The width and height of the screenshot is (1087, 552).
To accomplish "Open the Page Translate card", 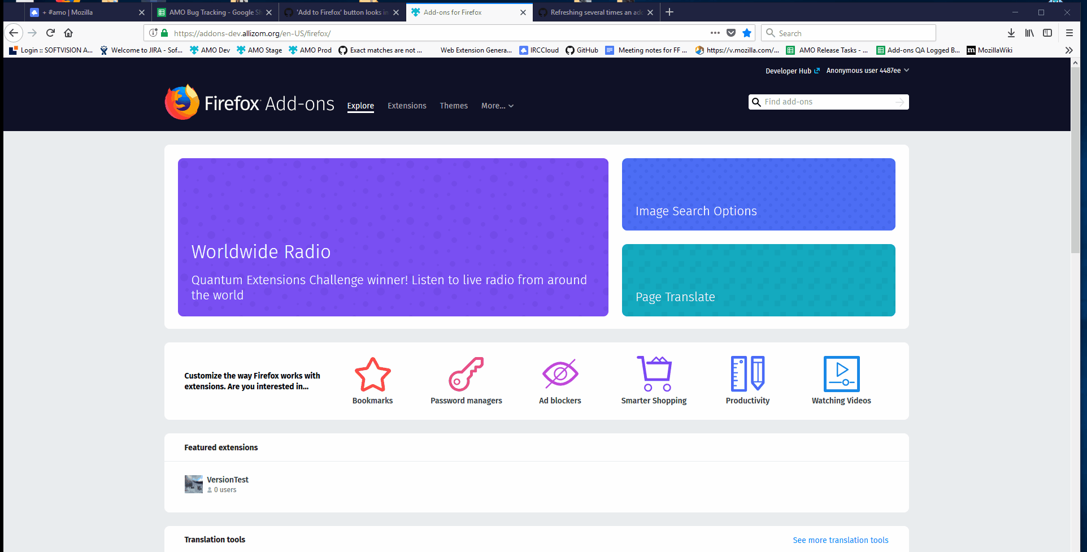I will click(x=759, y=280).
